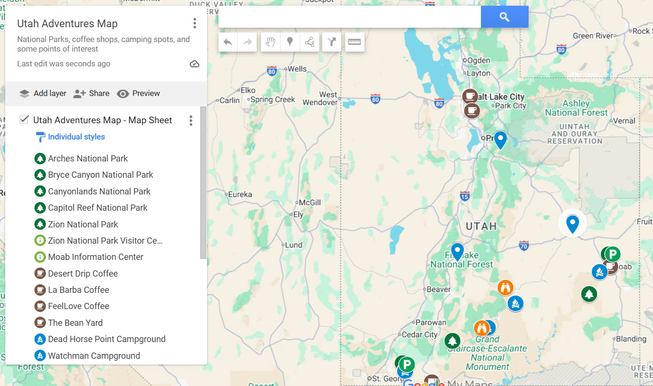Click the orange binoculars marker near Interstate 70
Image resolution: width=653 pixels, height=386 pixels.
(x=505, y=288)
